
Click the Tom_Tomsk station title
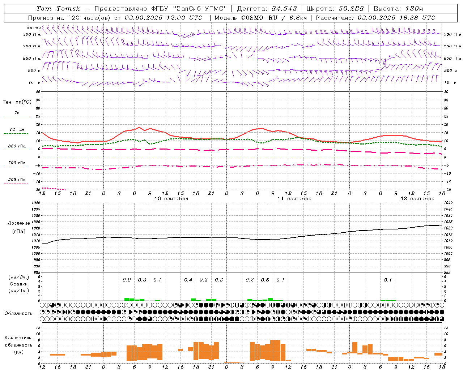58,9
